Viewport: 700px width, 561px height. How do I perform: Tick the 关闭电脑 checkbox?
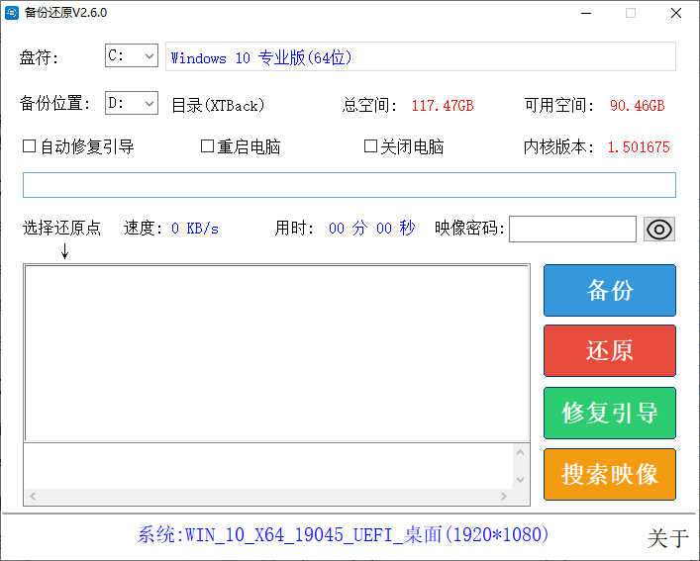click(x=371, y=146)
